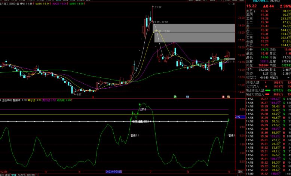Click the green arrow above the right 警惕! label
Image resolution: width=291 pixels, height=176 pixels.
click(x=229, y=120)
